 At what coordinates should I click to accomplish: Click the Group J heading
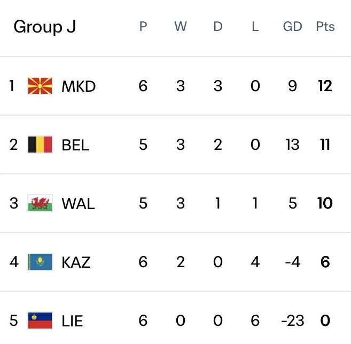(x=44, y=27)
